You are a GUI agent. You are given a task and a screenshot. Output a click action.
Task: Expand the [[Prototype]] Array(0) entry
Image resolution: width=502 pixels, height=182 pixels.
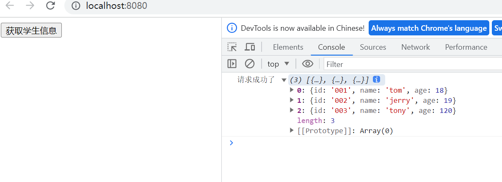292,130
